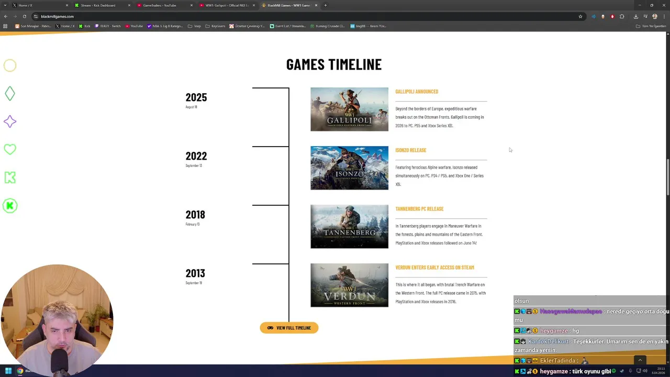Close the GameTrailers - YouTube tab
Screen dimensions: 670x377
(192, 5)
